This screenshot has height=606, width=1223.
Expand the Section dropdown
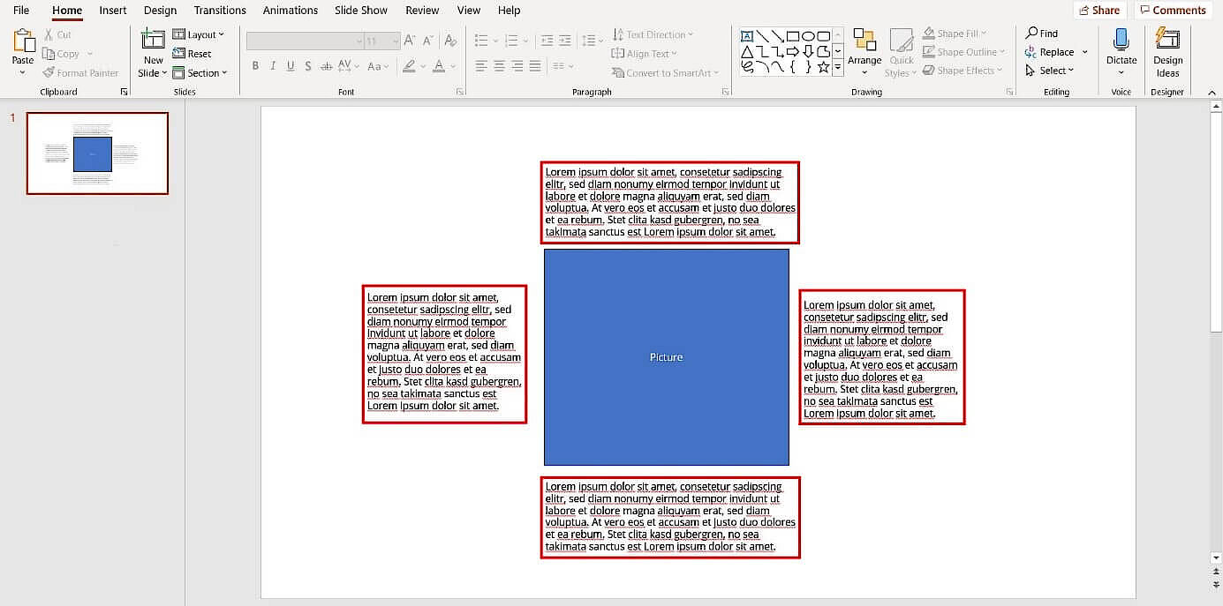[x=200, y=73]
